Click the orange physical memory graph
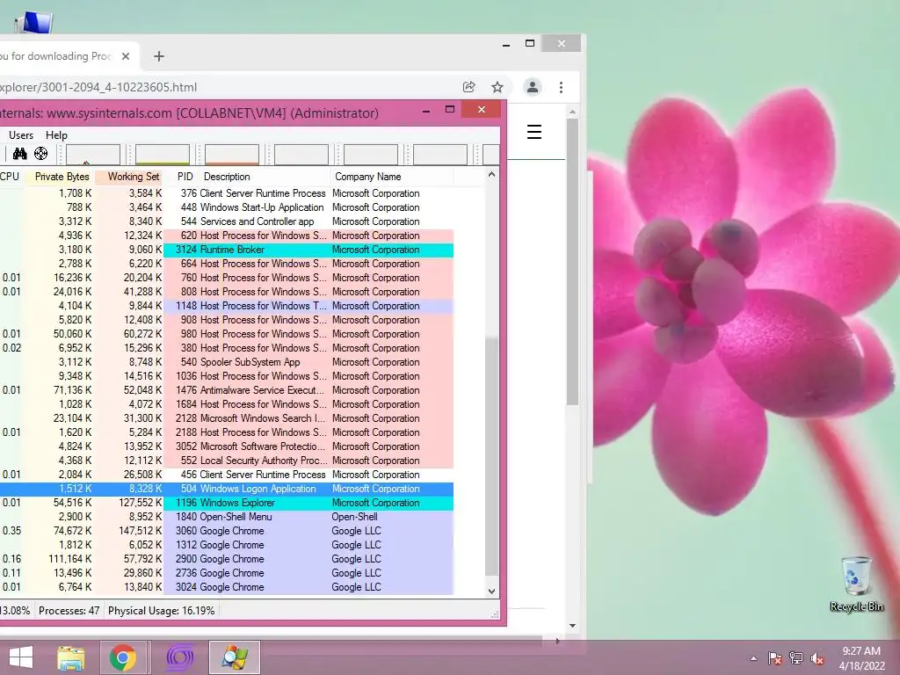The width and height of the screenshot is (900, 675). (x=232, y=155)
